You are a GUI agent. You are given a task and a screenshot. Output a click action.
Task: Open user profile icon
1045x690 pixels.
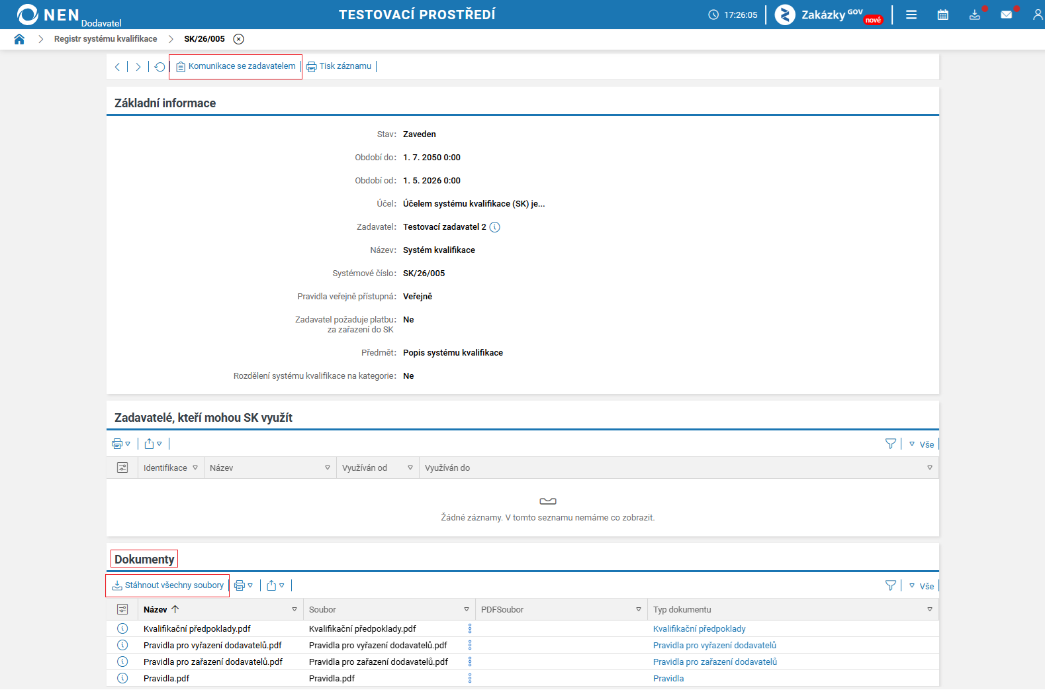[x=1038, y=15]
